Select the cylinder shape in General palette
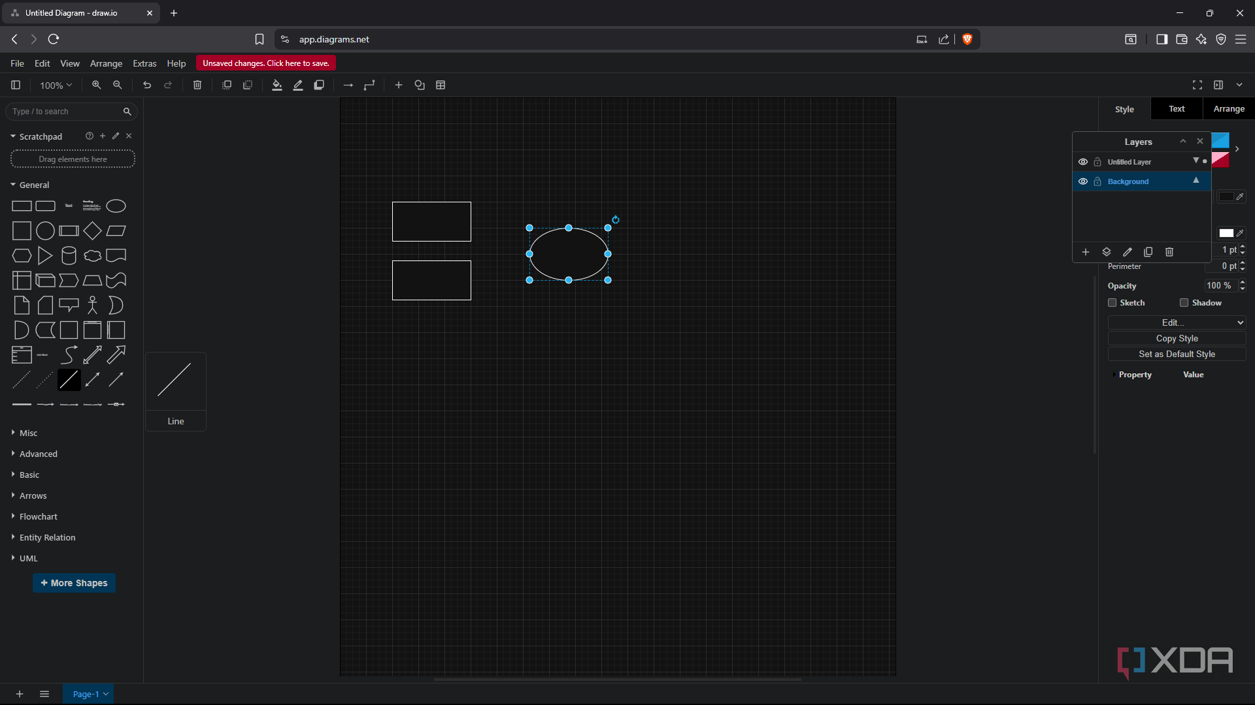The image size is (1255, 705). tap(69, 256)
